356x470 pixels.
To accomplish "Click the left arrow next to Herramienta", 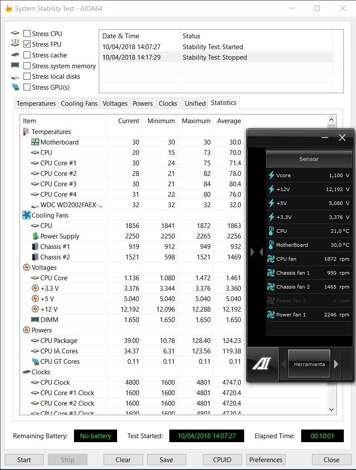I will click(x=284, y=364).
